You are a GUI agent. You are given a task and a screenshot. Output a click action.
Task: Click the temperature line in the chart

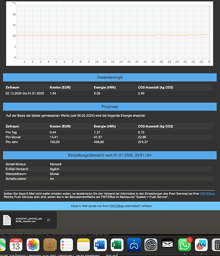tap(86, 35)
